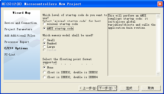Viewport: 164px width, 94px height.
Task: Click the 上一步 (Back) button
Action: 88,88
